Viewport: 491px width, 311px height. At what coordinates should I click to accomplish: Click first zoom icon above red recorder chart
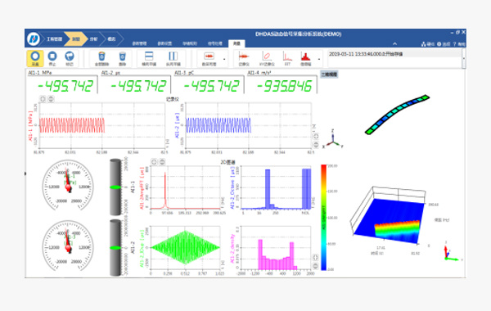pos(43,99)
